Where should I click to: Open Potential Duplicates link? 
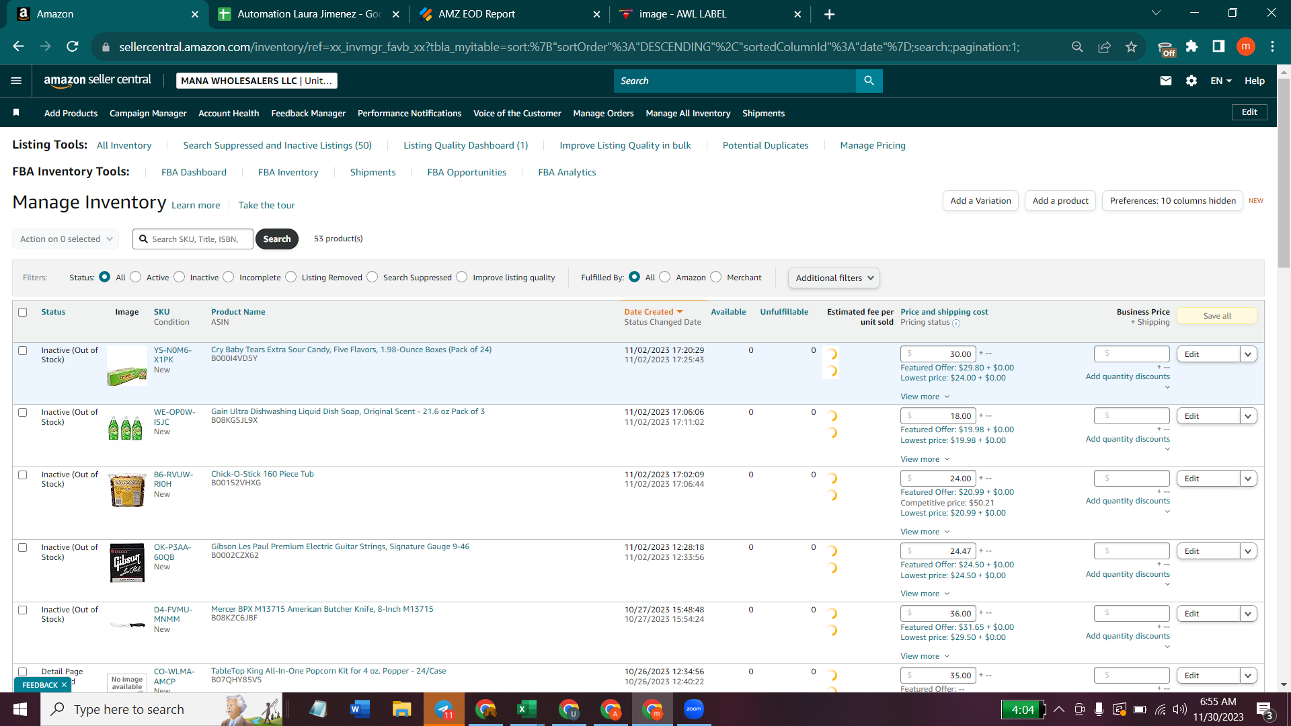point(765,145)
